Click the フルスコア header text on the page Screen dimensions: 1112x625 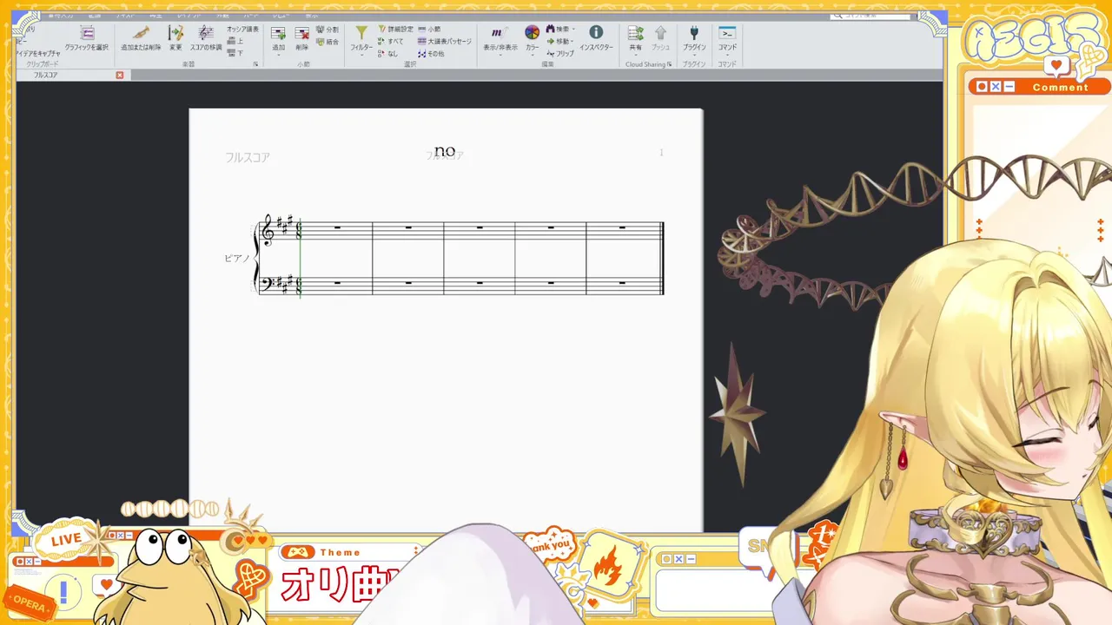(248, 158)
